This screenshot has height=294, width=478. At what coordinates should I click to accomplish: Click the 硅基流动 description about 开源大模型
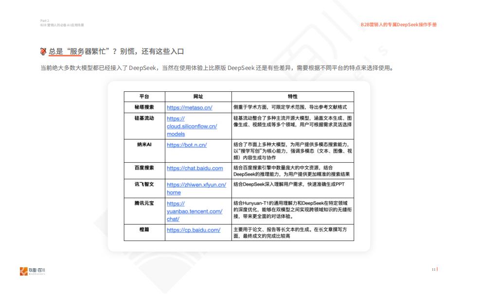click(x=293, y=121)
